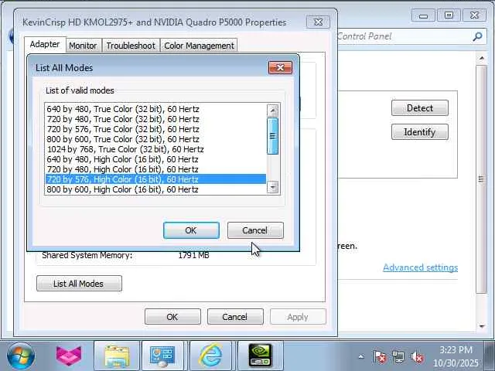
Task: Close the Control Panel window
Action: [x=474, y=15]
